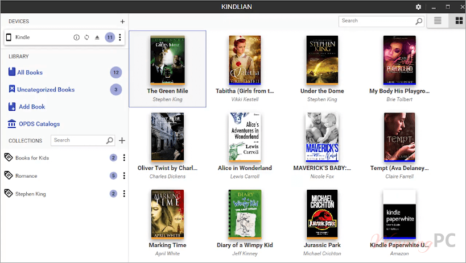
Task: Click author 'Nicole Fox'
Action: click(x=322, y=177)
